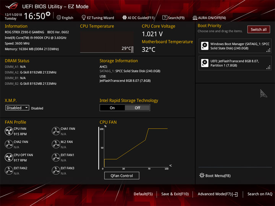Image resolution: width=275 pixels, height=206 pixels.
Task: Open QFan Control
Action: tap(122, 176)
